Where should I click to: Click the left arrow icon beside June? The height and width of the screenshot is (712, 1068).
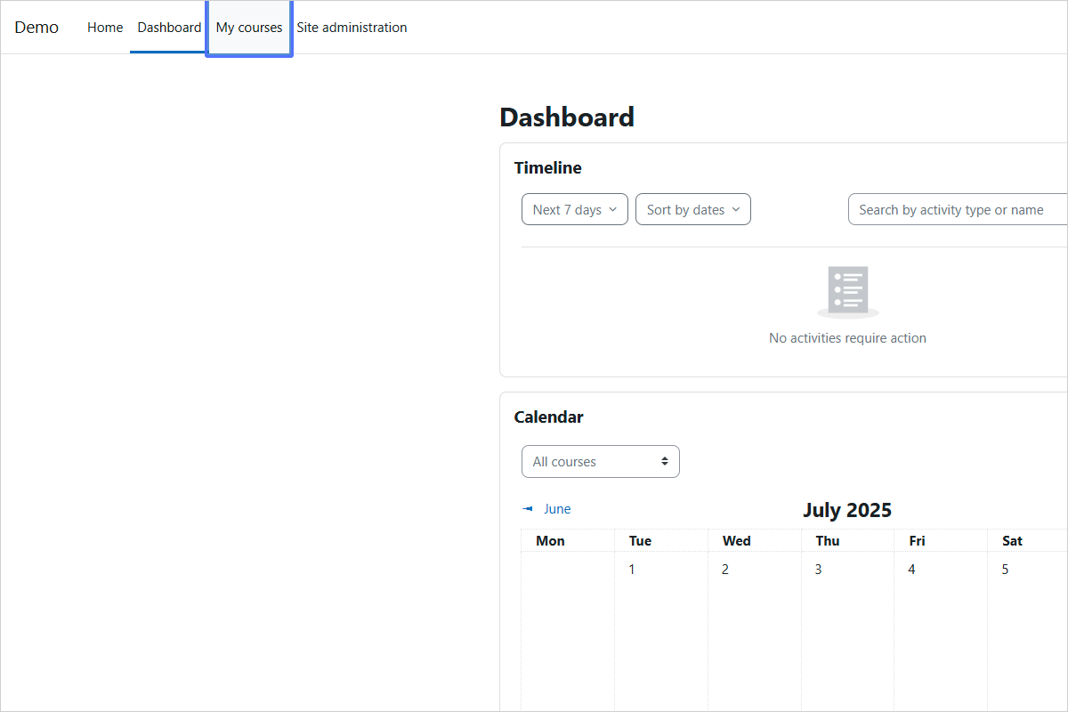tap(528, 509)
